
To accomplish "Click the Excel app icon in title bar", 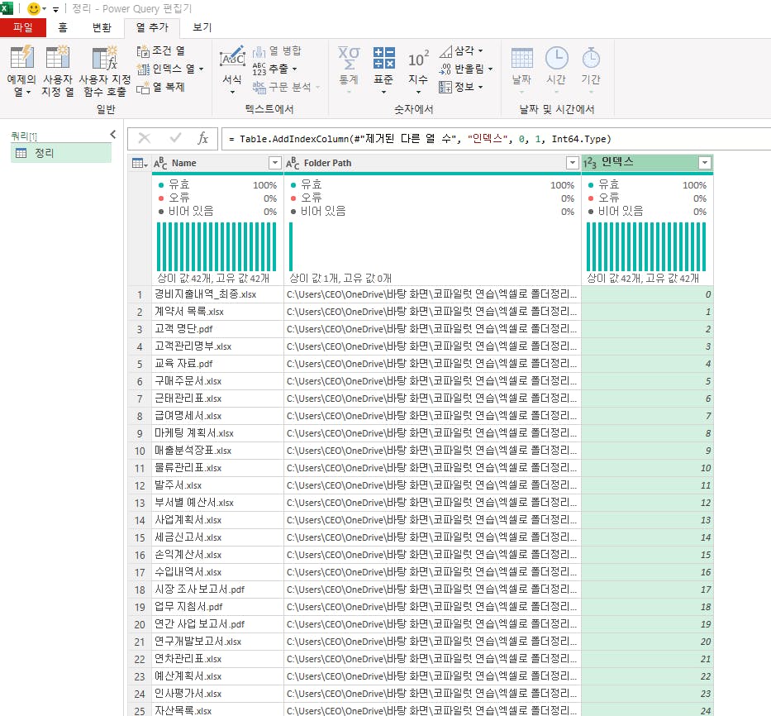I will (x=7, y=8).
